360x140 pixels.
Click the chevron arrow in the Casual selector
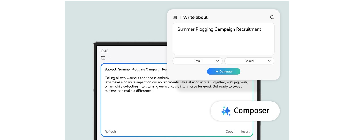[x=269, y=61]
